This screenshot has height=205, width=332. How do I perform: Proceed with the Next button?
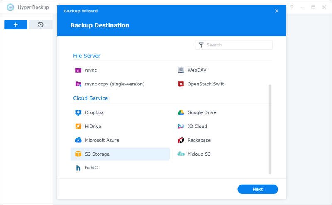click(258, 189)
